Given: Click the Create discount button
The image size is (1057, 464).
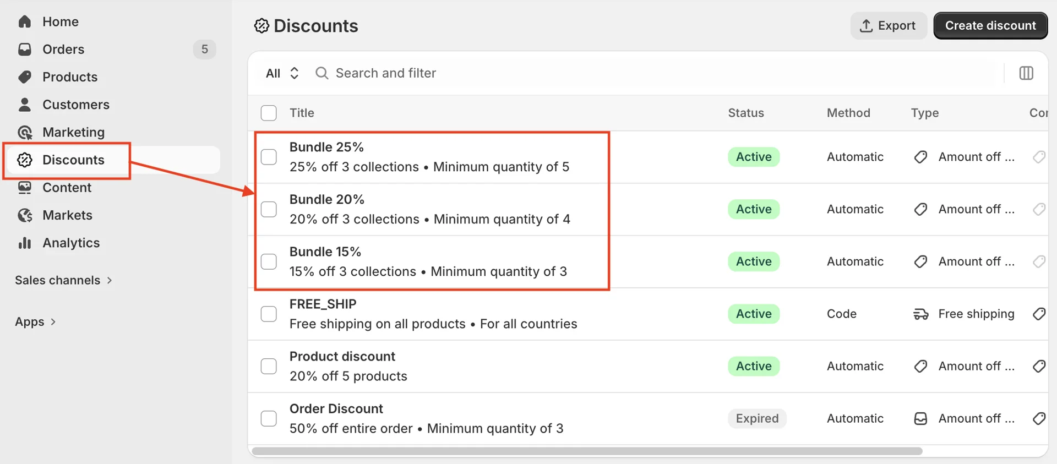Looking at the screenshot, I should click(990, 26).
